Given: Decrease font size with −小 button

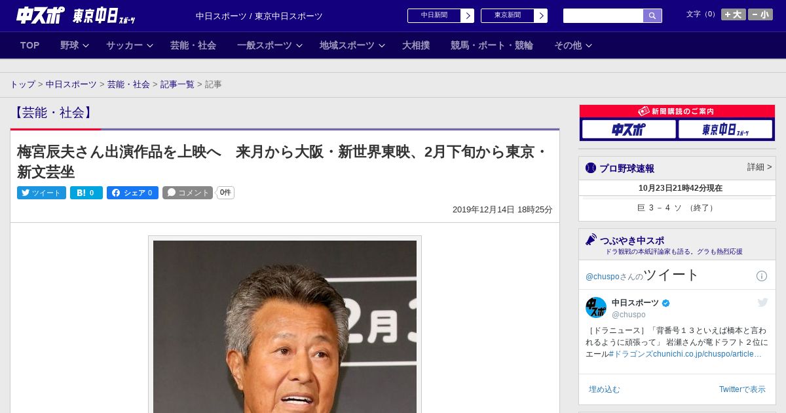Looking at the screenshot, I should [x=760, y=14].
